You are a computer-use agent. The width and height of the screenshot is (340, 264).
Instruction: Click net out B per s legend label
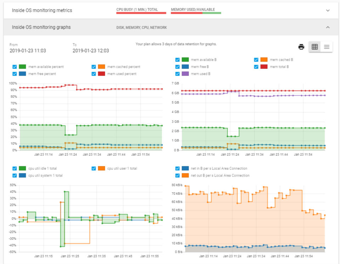(220, 176)
